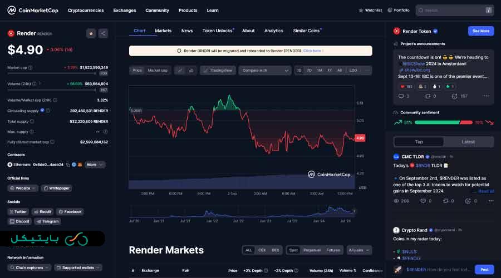Click the header search field

click(x=454, y=10)
